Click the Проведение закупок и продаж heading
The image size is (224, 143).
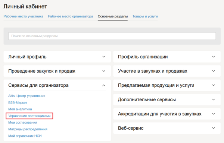(x=42, y=71)
